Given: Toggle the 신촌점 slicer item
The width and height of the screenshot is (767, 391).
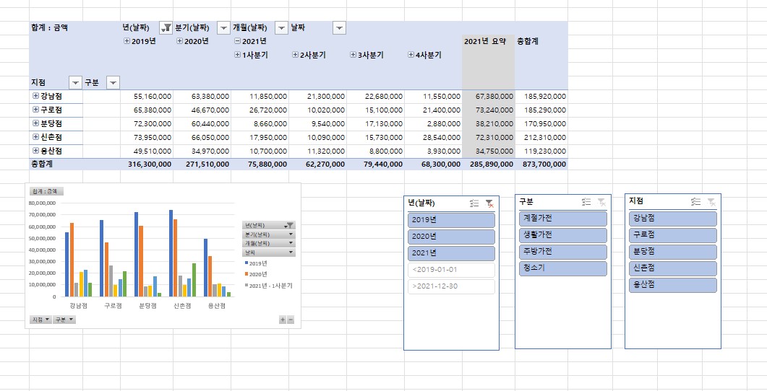Looking at the screenshot, I should click(x=672, y=268).
